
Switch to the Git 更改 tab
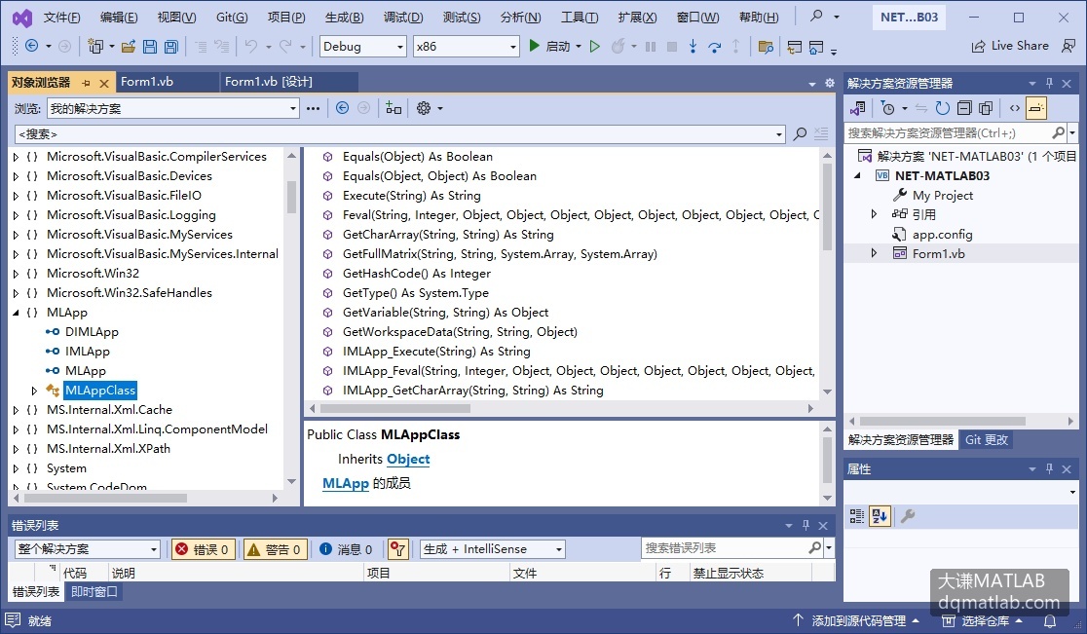pyautogui.click(x=987, y=439)
